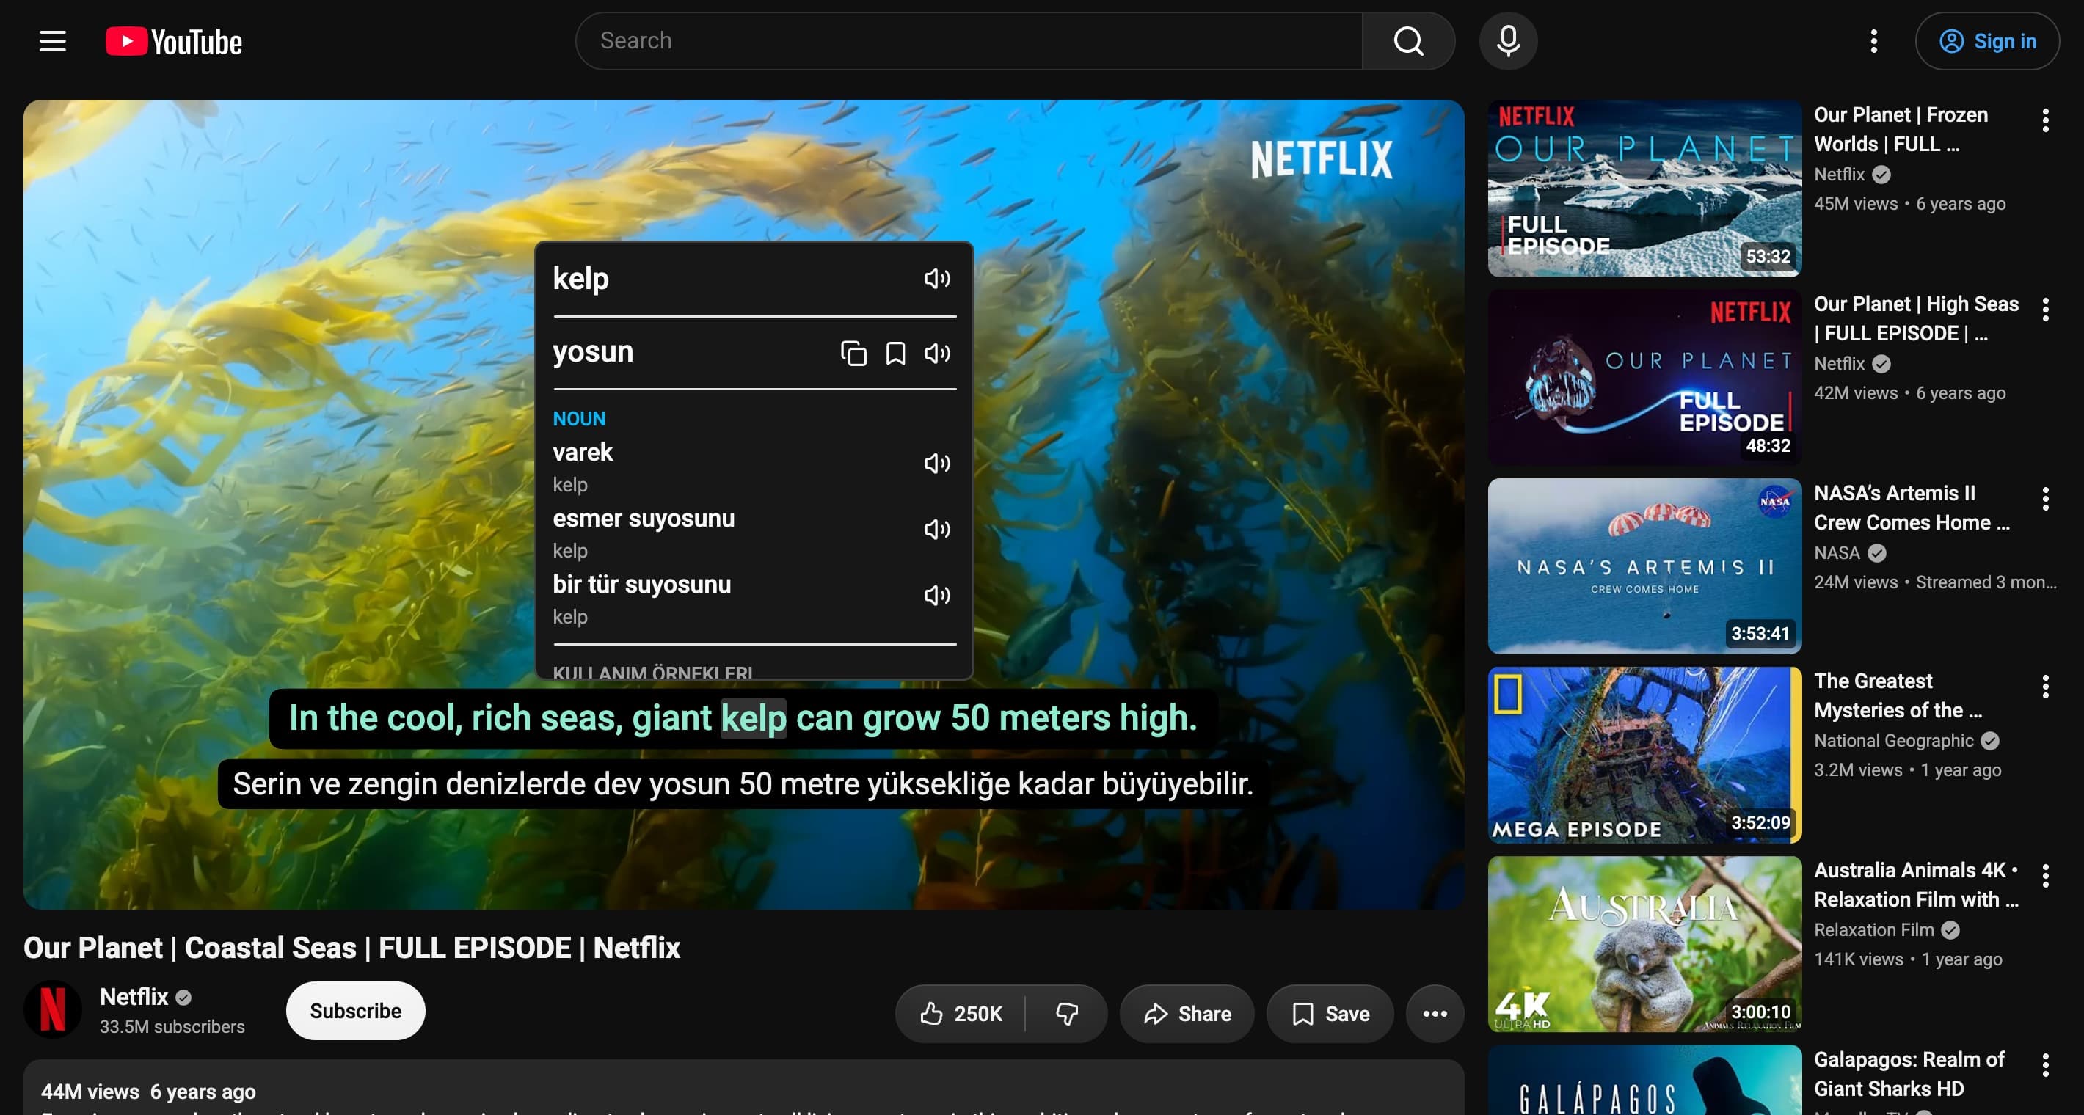This screenshot has height=1115, width=2084.
Task: Play pronunciation of the word kelp
Action: [x=937, y=279]
